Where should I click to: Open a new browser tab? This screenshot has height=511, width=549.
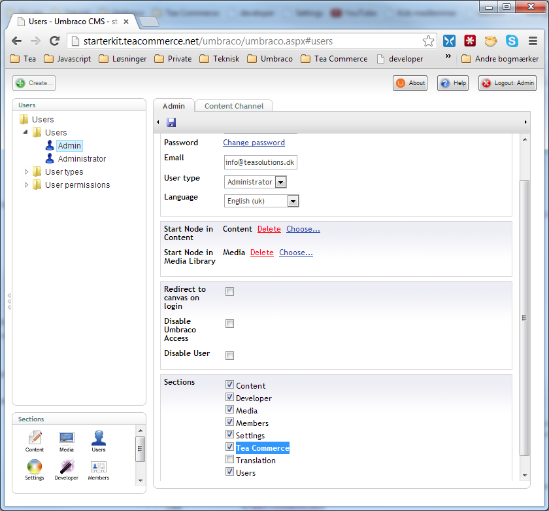[149, 22]
